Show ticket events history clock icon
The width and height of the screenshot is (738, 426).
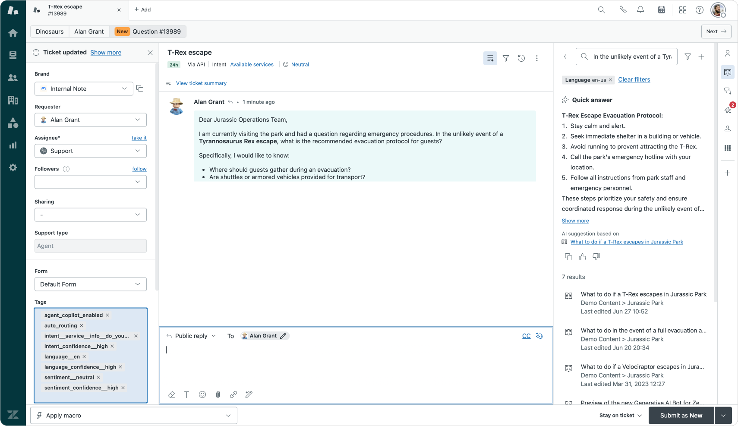click(521, 58)
